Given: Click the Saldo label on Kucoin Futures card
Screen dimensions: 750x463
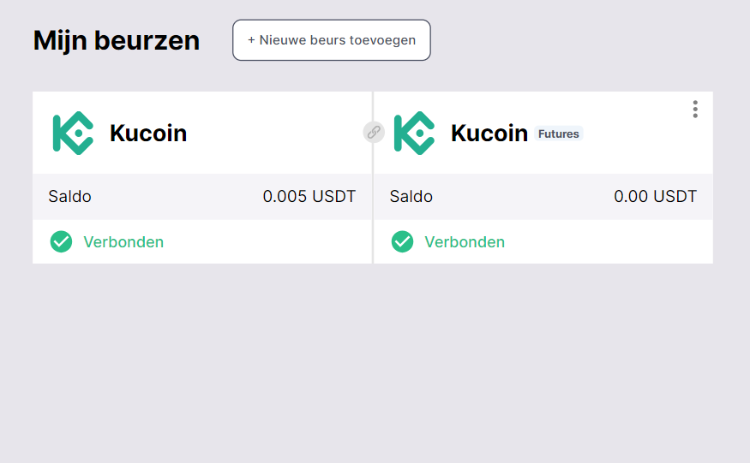Looking at the screenshot, I should pyautogui.click(x=411, y=197).
